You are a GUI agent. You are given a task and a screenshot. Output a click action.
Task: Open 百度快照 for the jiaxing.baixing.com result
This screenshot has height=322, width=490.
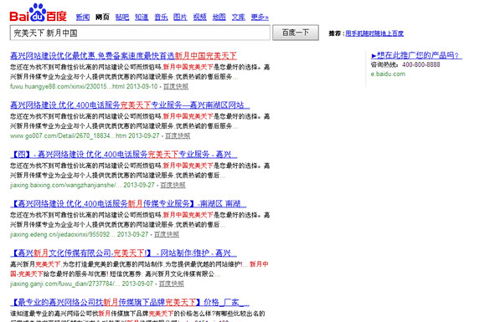pyautogui.click(x=173, y=185)
